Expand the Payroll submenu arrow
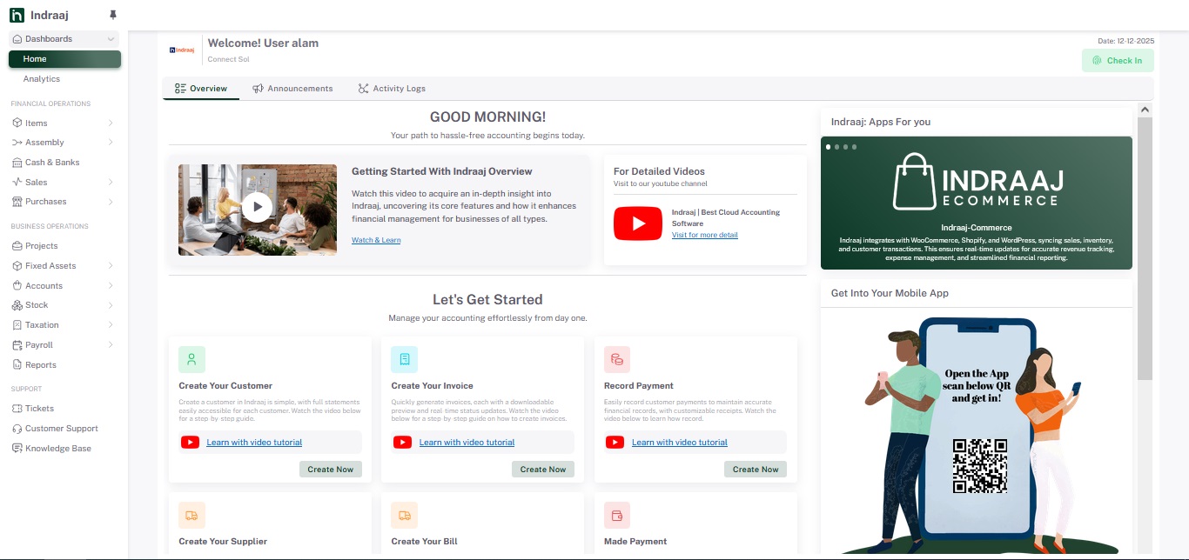Screen dimensions: 1189x560 click(x=111, y=345)
